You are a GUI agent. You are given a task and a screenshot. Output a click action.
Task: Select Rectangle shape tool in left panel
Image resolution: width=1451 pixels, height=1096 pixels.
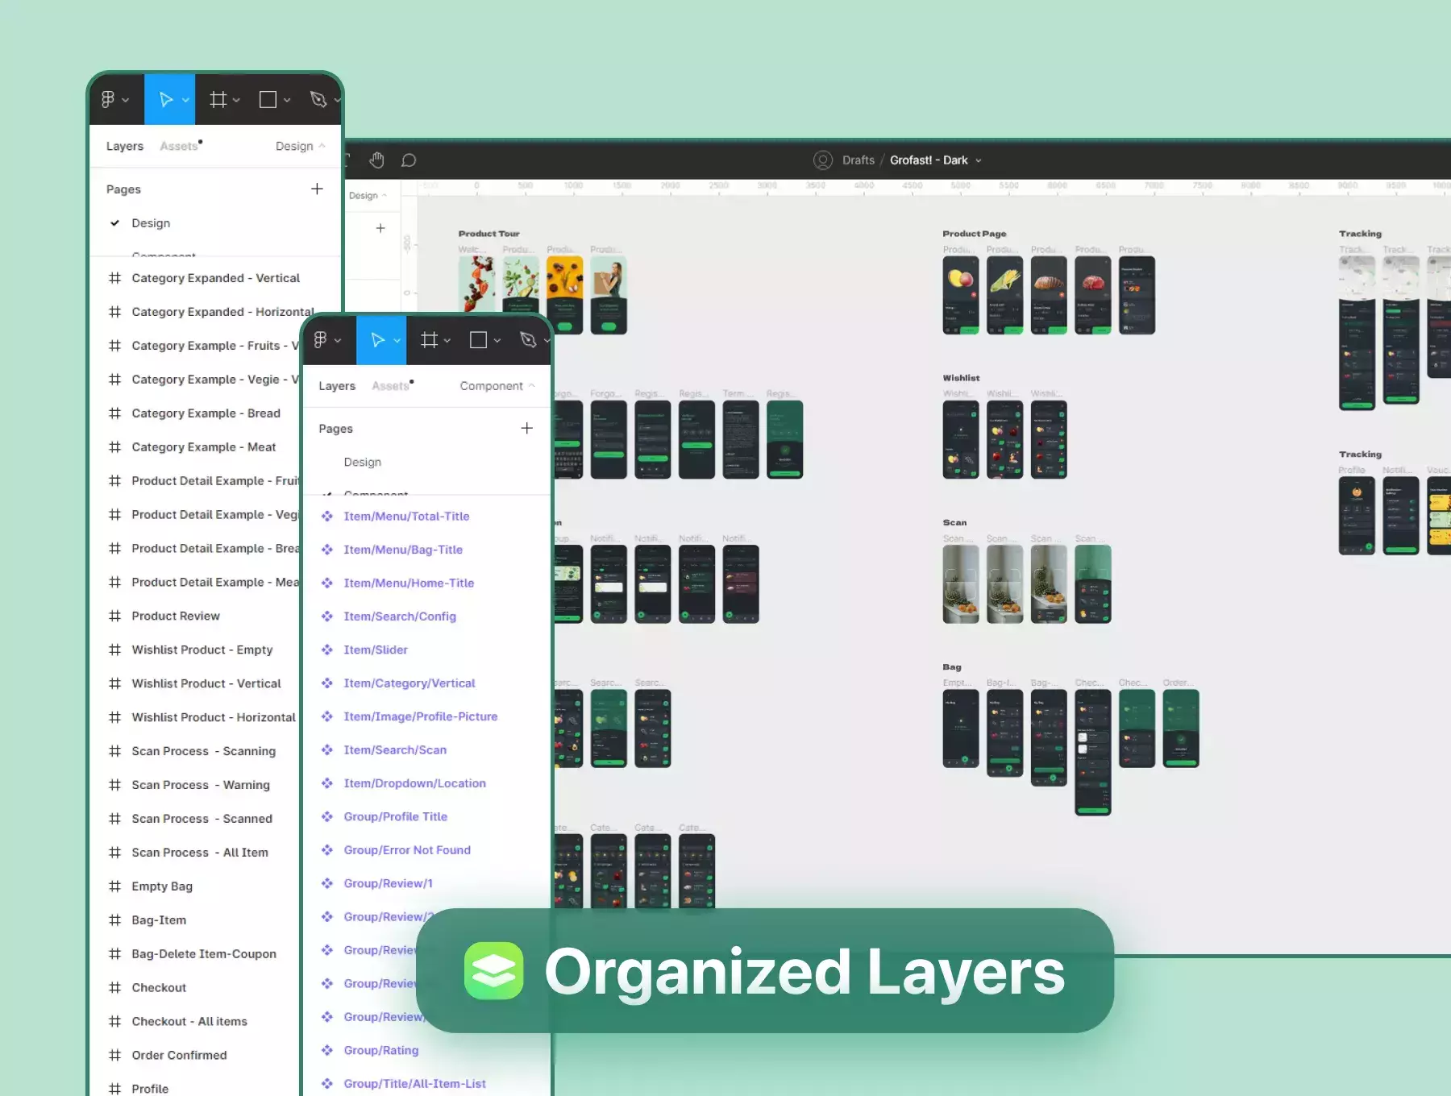(x=268, y=99)
